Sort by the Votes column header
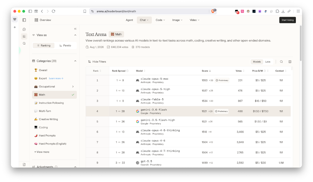This screenshot has width=313, height=182. point(240,71)
